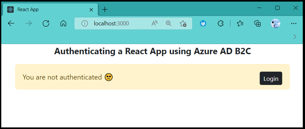Open the zoom magnifier icon in address bar
The height and width of the screenshot is (129, 305).
[168, 23]
